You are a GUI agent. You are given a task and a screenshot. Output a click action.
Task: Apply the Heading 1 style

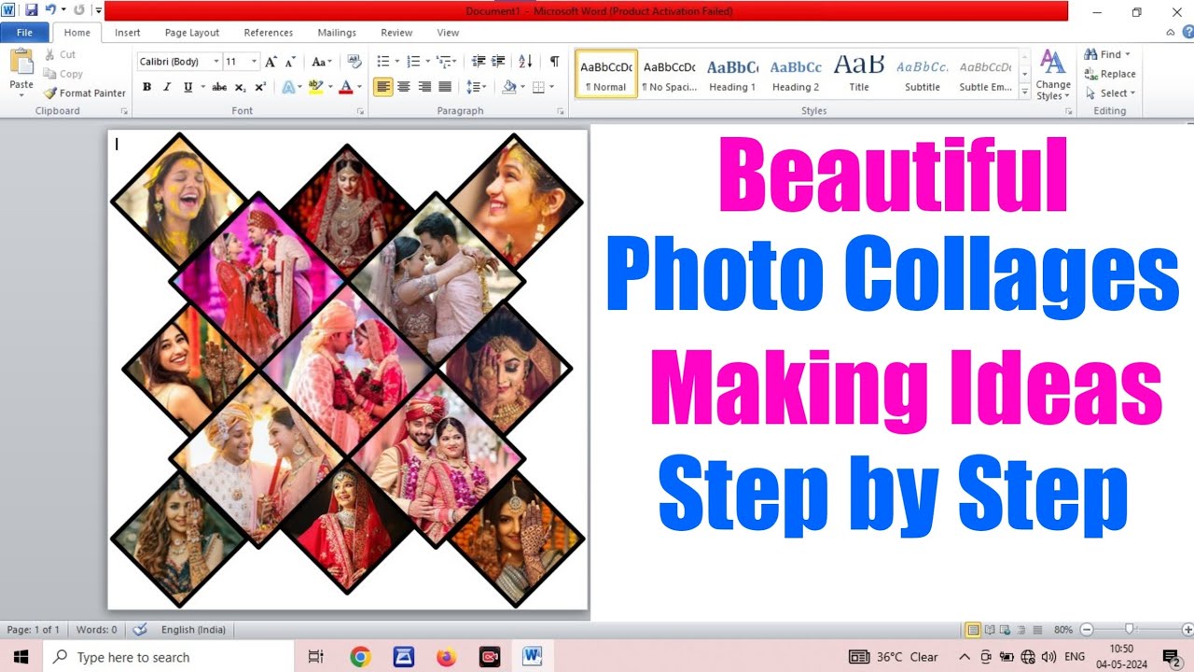732,74
